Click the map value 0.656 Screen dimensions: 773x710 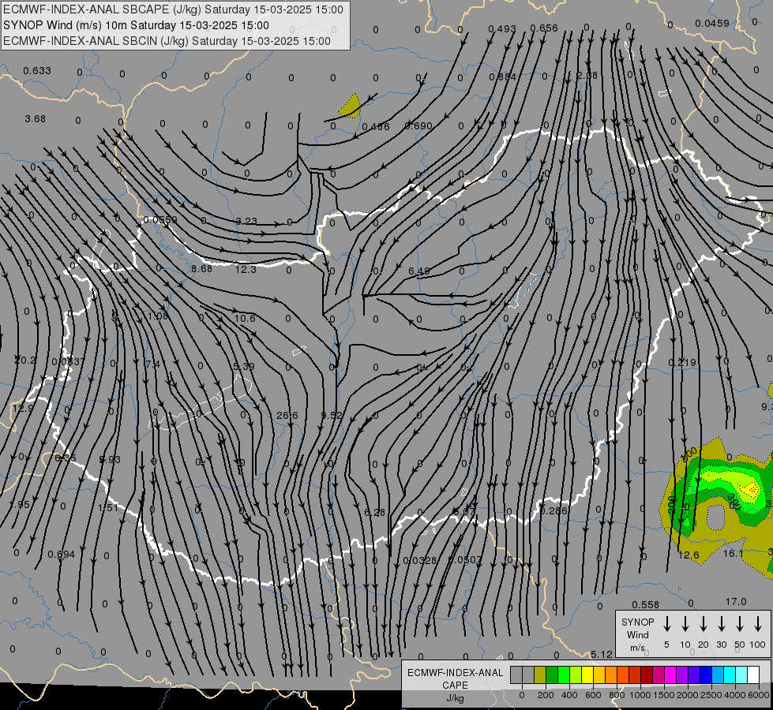(544, 28)
